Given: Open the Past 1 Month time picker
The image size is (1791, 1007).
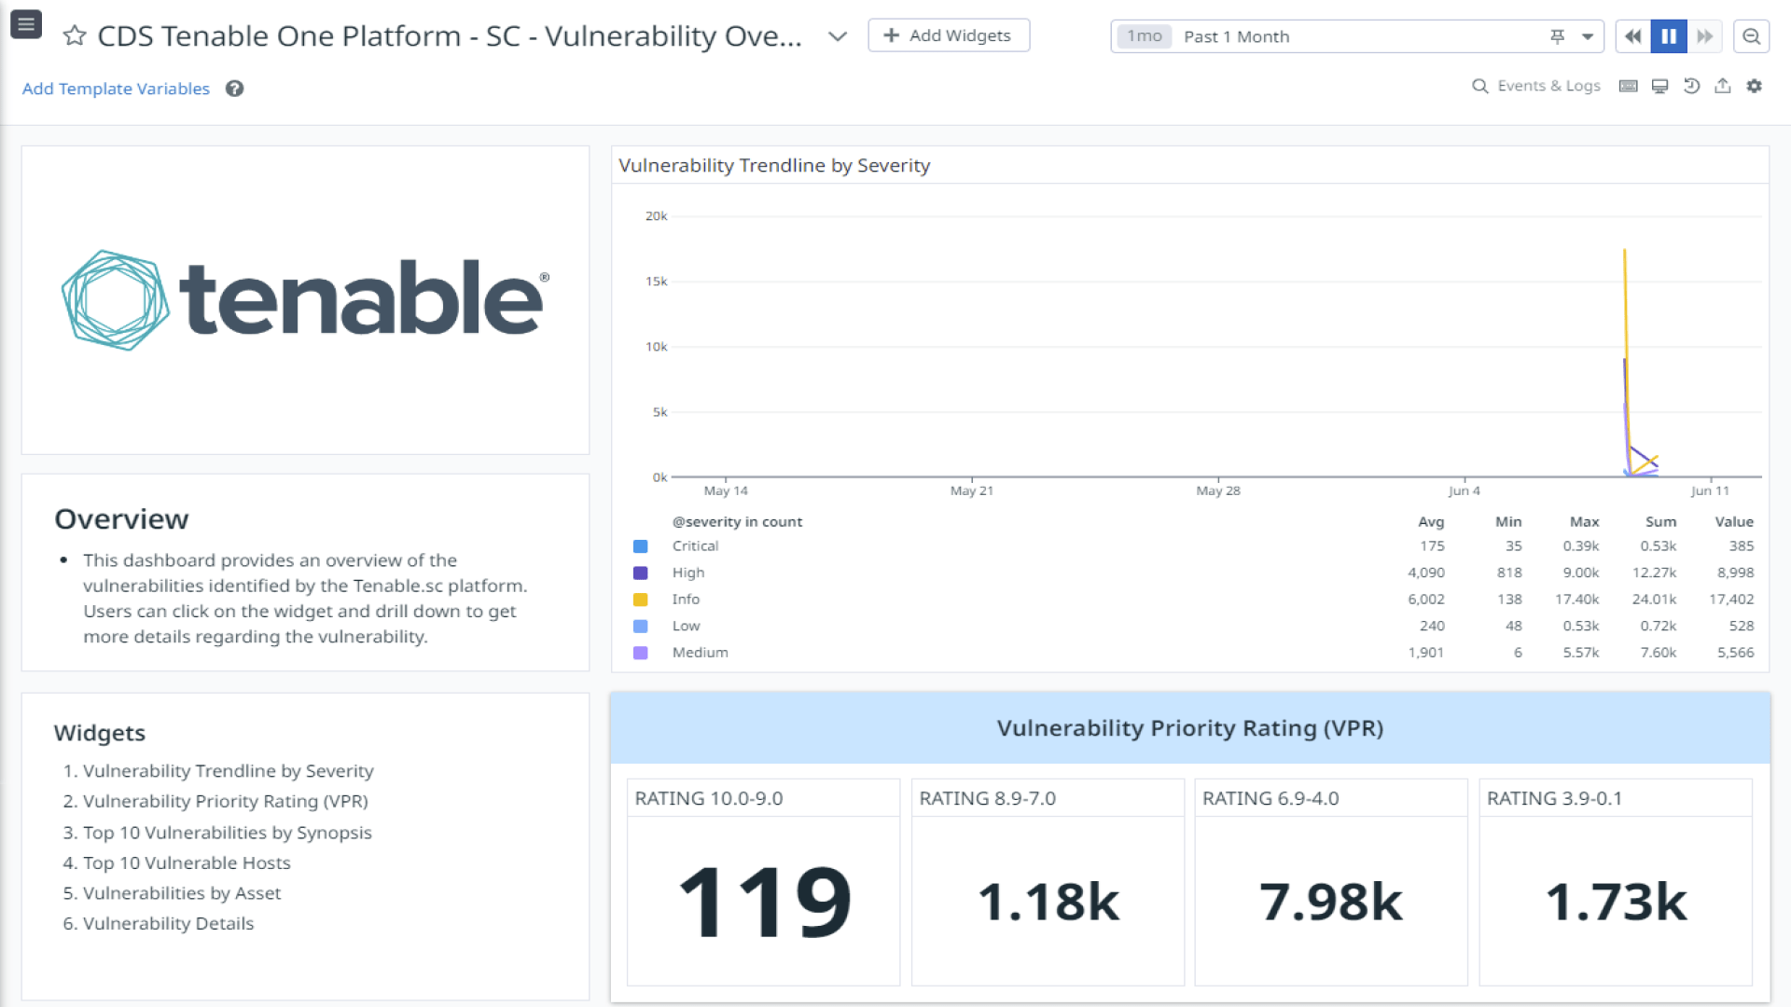Looking at the screenshot, I should (1237, 36).
